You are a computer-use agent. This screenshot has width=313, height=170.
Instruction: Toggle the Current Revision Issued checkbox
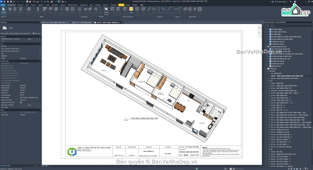point(21,71)
